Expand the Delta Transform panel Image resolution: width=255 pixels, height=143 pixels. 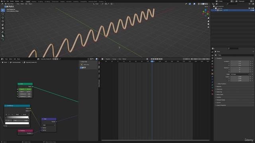pos(222,84)
